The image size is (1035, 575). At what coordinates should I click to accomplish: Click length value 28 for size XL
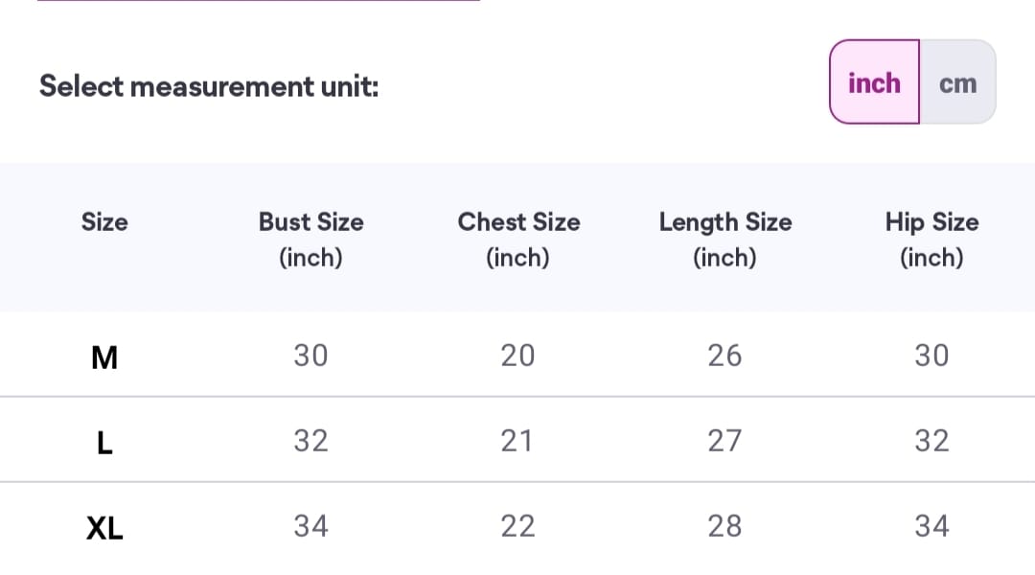click(724, 526)
